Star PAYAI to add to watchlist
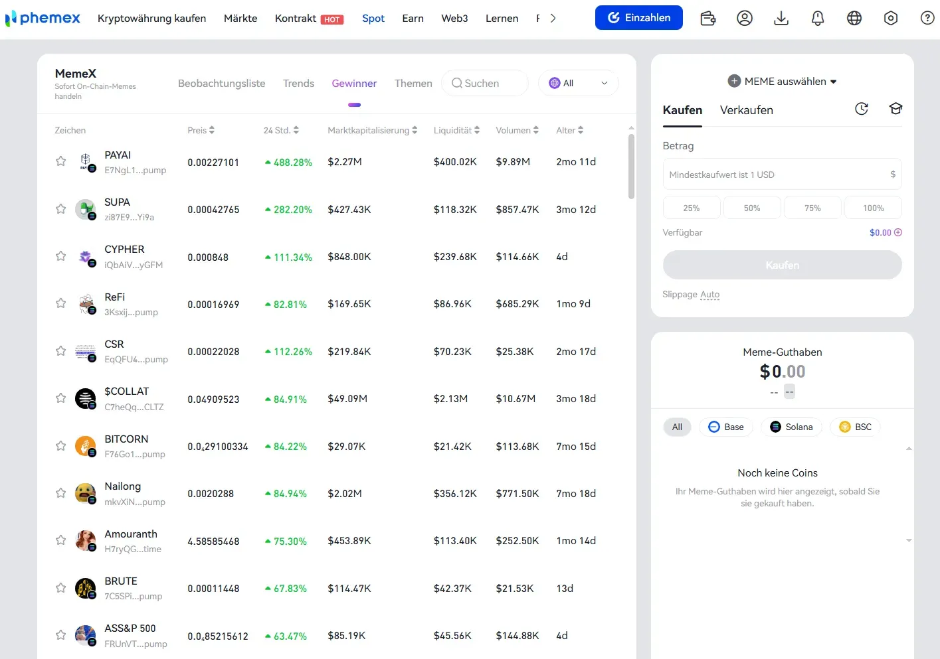This screenshot has width=940, height=659. click(60, 161)
